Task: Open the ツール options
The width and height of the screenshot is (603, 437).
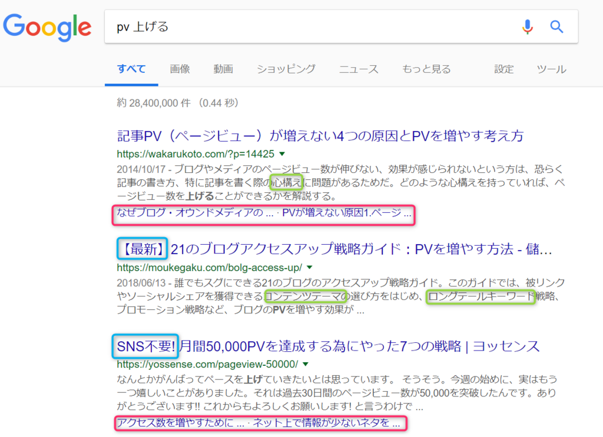Action: (x=551, y=69)
